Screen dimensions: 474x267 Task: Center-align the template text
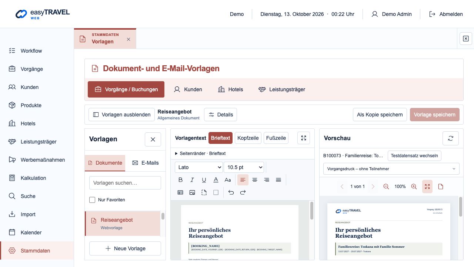pos(255,180)
